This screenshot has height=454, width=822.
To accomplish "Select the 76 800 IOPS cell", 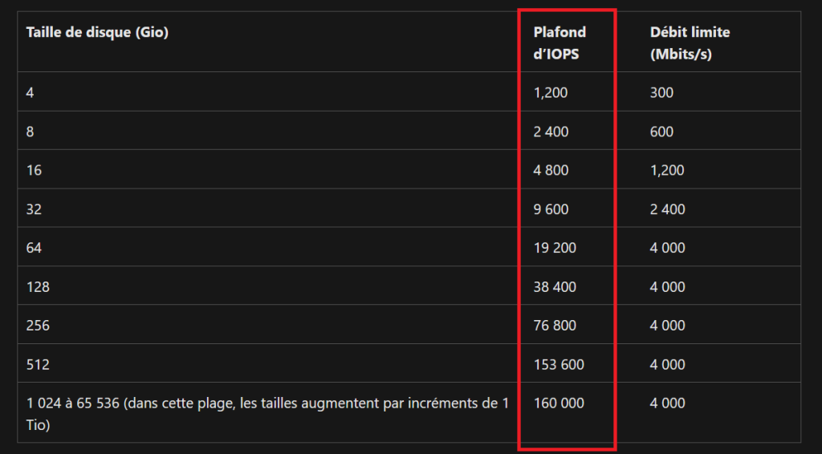I will point(555,325).
